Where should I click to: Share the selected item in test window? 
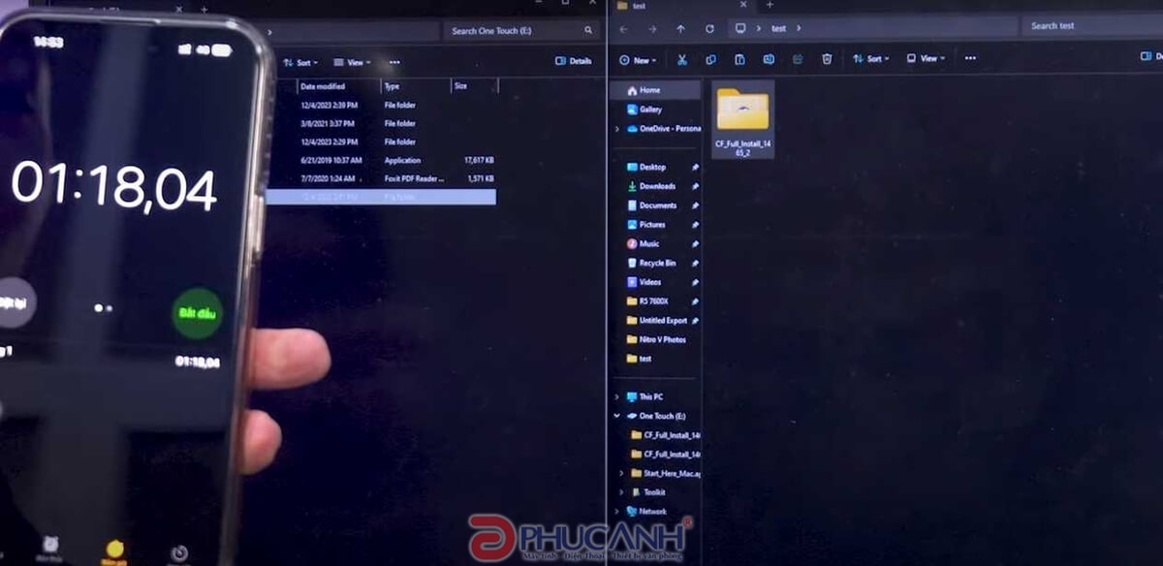pyautogui.click(x=798, y=59)
